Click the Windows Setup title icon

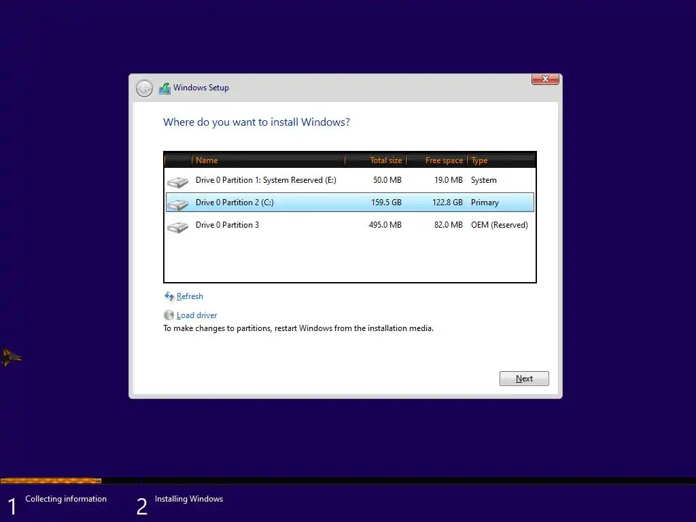tap(164, 88)
